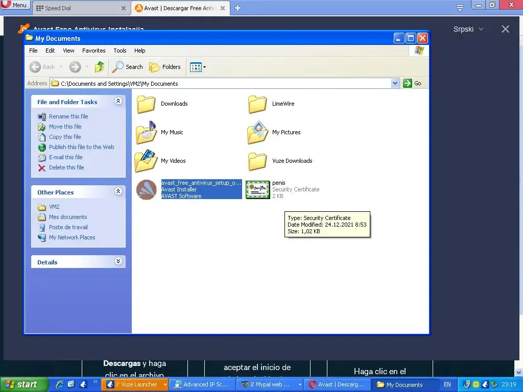The height and width of the screenshot is (392, 523).
Task: Click the avast_free_antivirus_setup file name
Action: tap(201, 183)
